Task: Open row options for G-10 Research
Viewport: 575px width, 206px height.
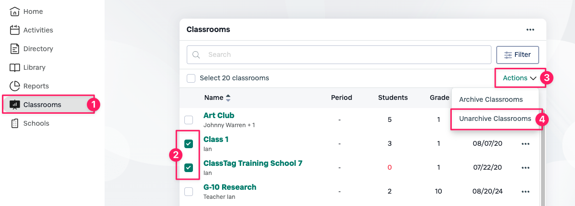Action: coord(526,192)
